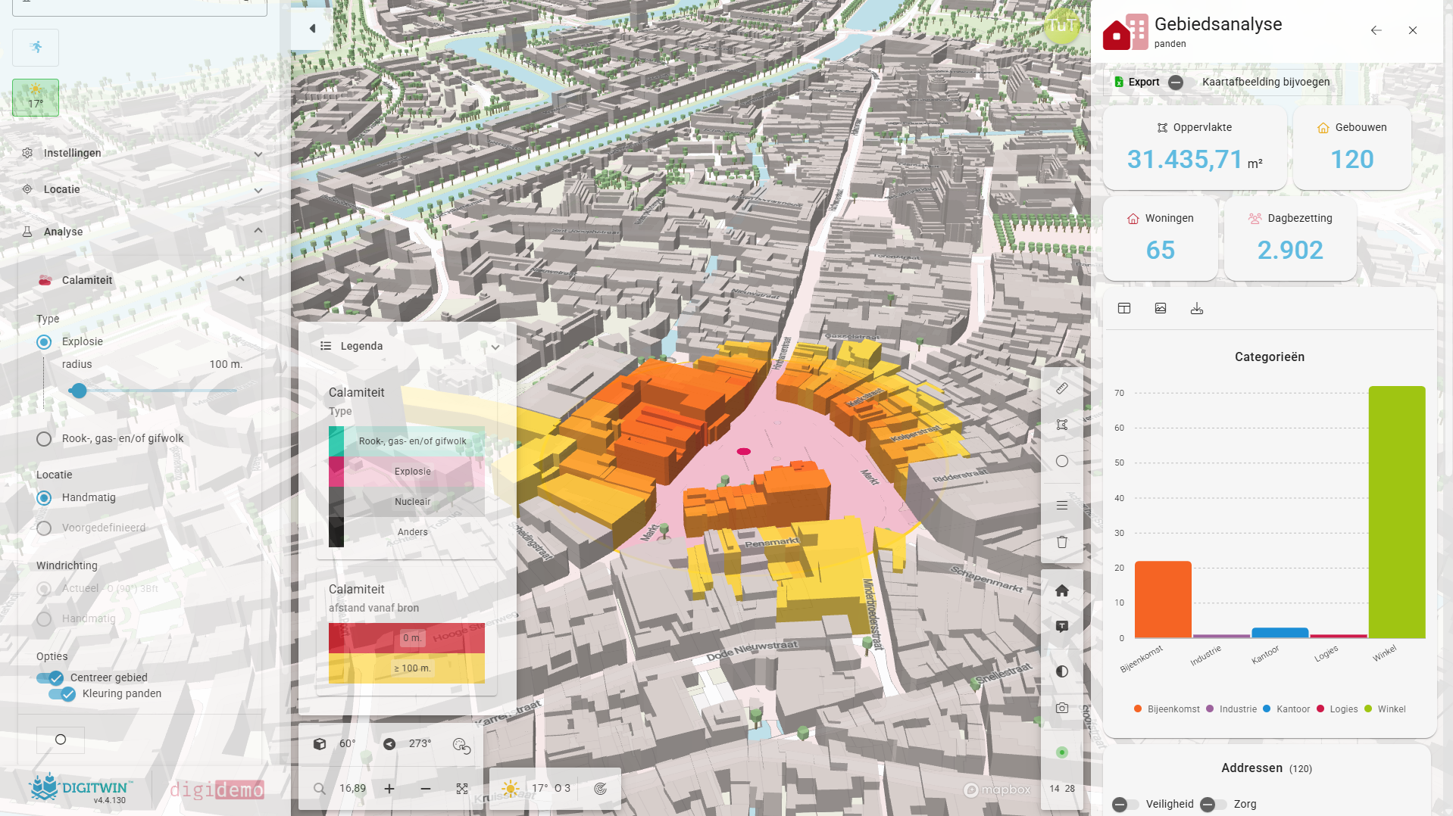
Task: Click the Export button
Action: click(x=1136, y=82)
